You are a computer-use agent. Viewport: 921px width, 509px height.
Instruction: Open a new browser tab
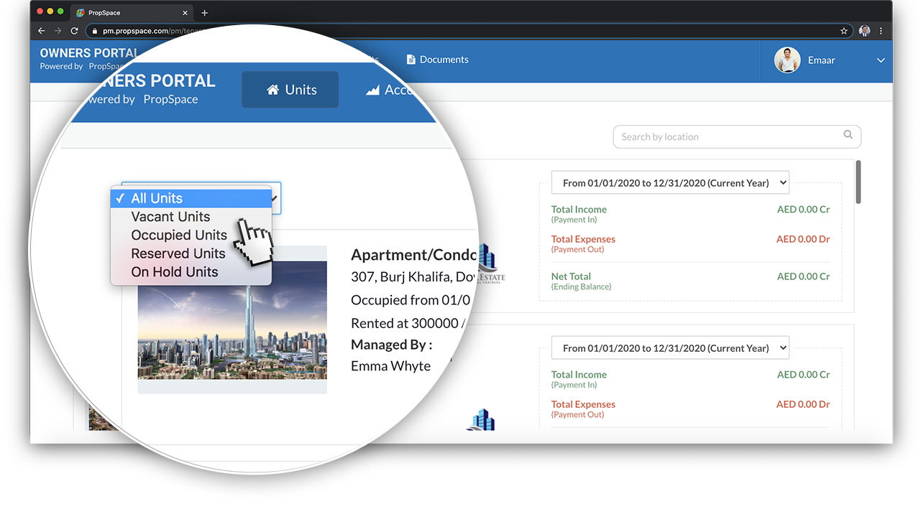pos(204,13)
